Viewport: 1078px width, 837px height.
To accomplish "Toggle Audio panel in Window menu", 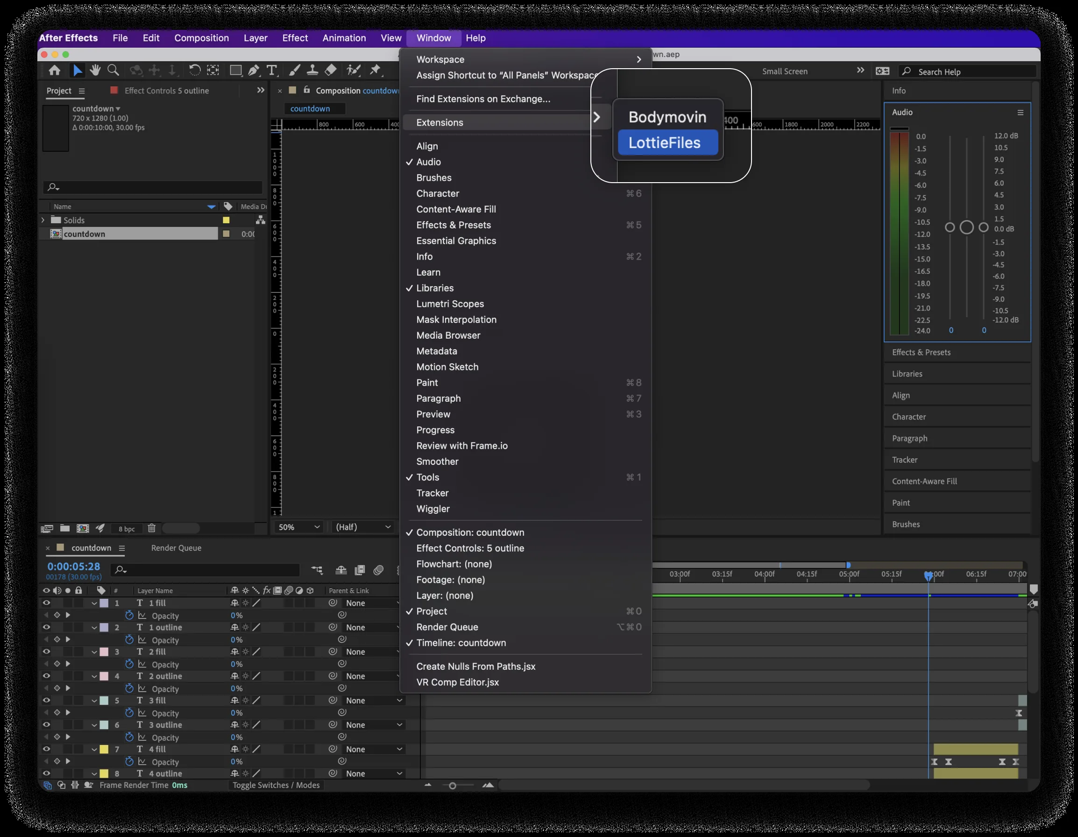I will pyautogui.click(x=525, y=162).
